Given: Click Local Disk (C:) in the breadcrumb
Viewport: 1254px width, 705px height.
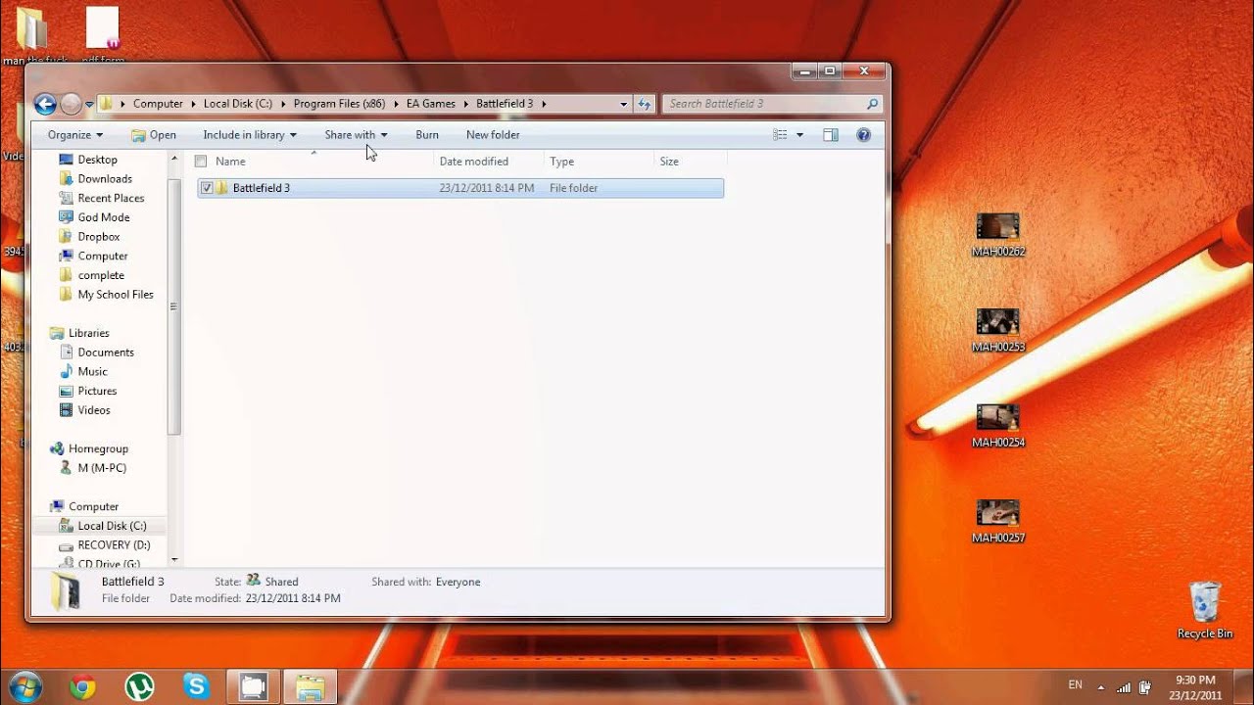Looking at the screenshot, I should coord(238,104).
